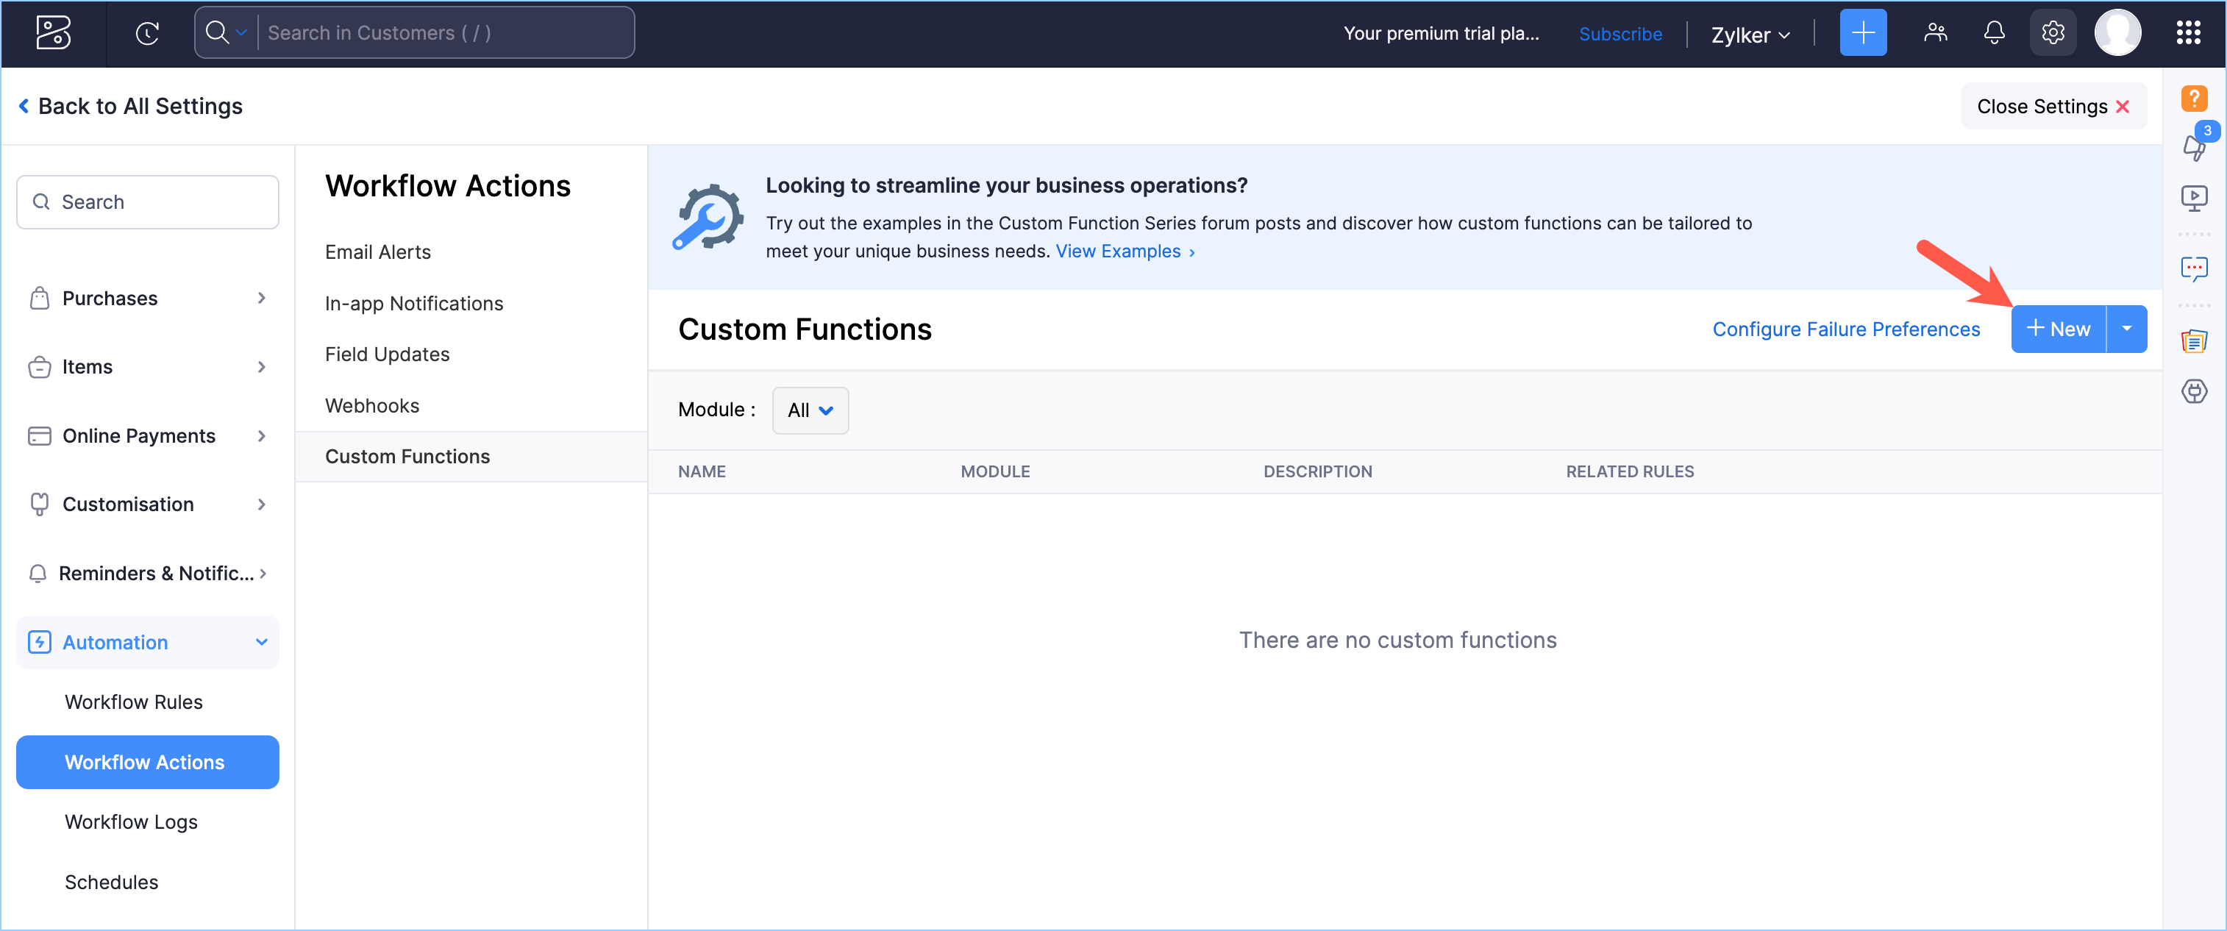Click the notifications bell icon
Viewport: 2227px width, 931px height.
[1994, 33]
